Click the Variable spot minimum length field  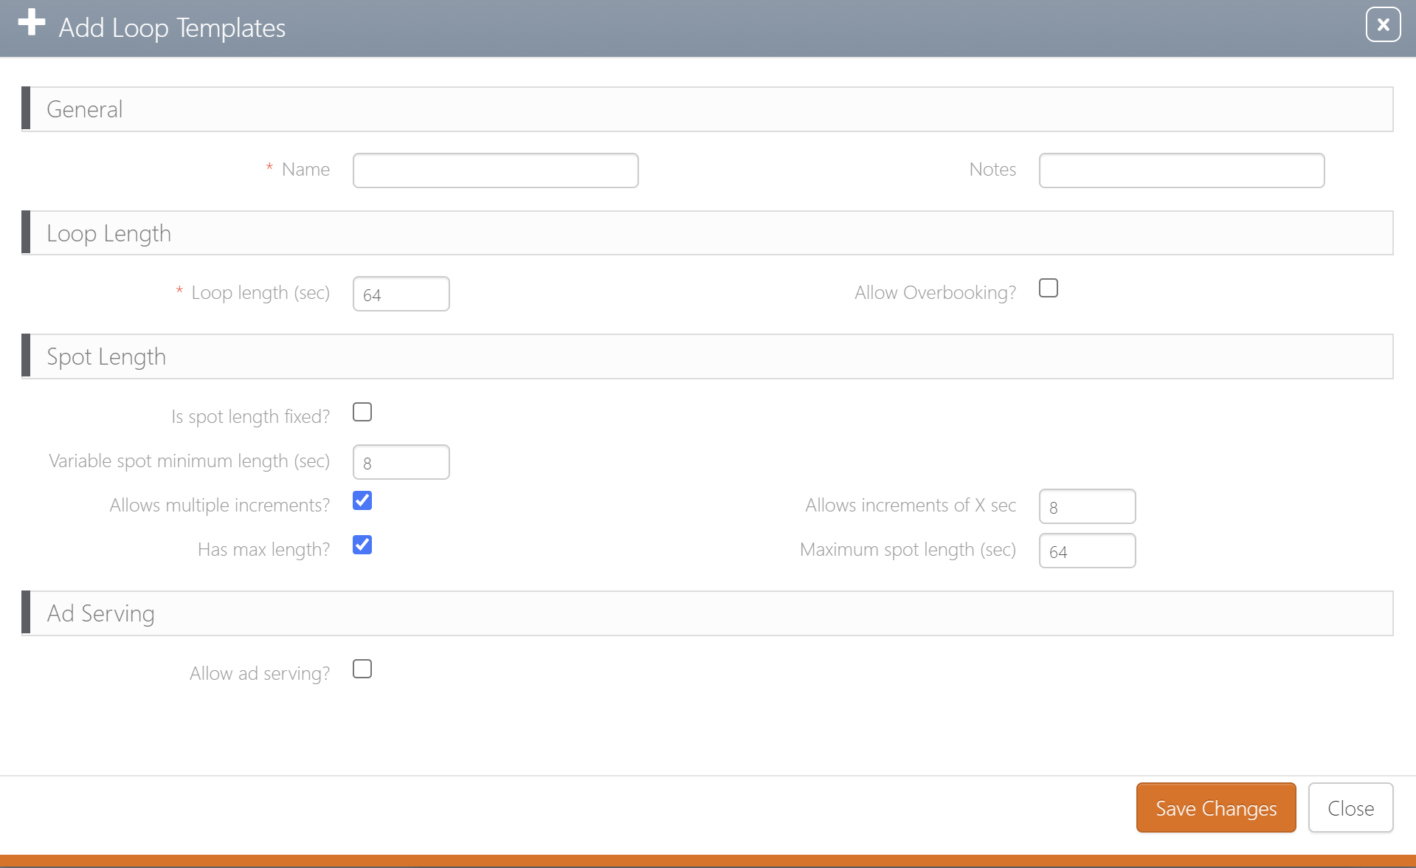(x=401, y=461)
